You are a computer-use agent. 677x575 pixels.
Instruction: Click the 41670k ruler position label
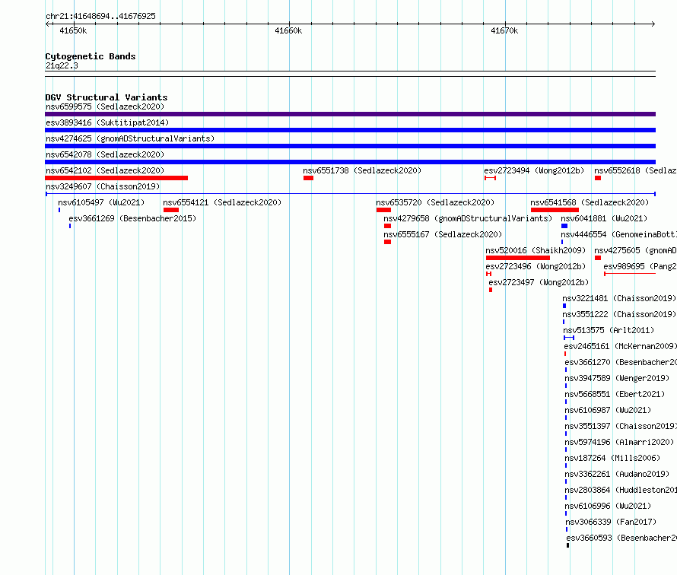tap(504, 30)
